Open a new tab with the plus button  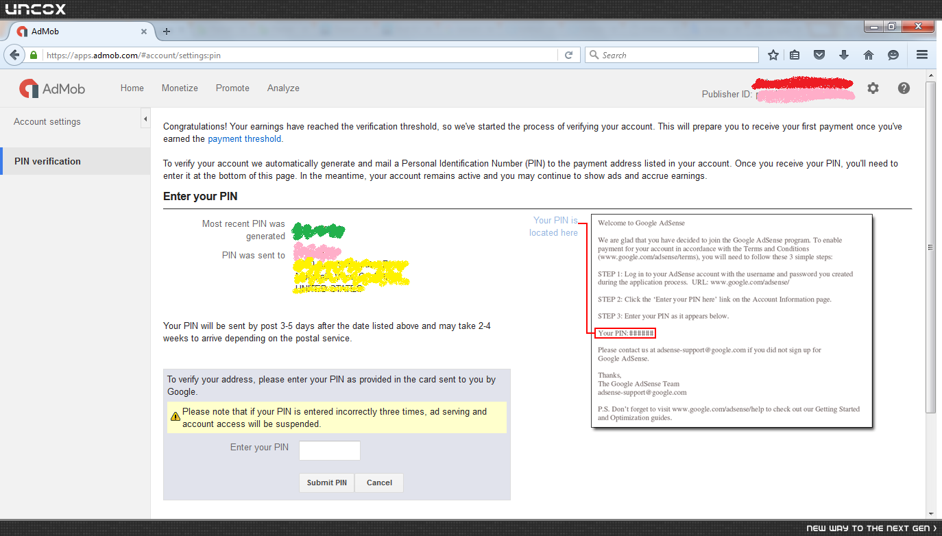[166, 32]
